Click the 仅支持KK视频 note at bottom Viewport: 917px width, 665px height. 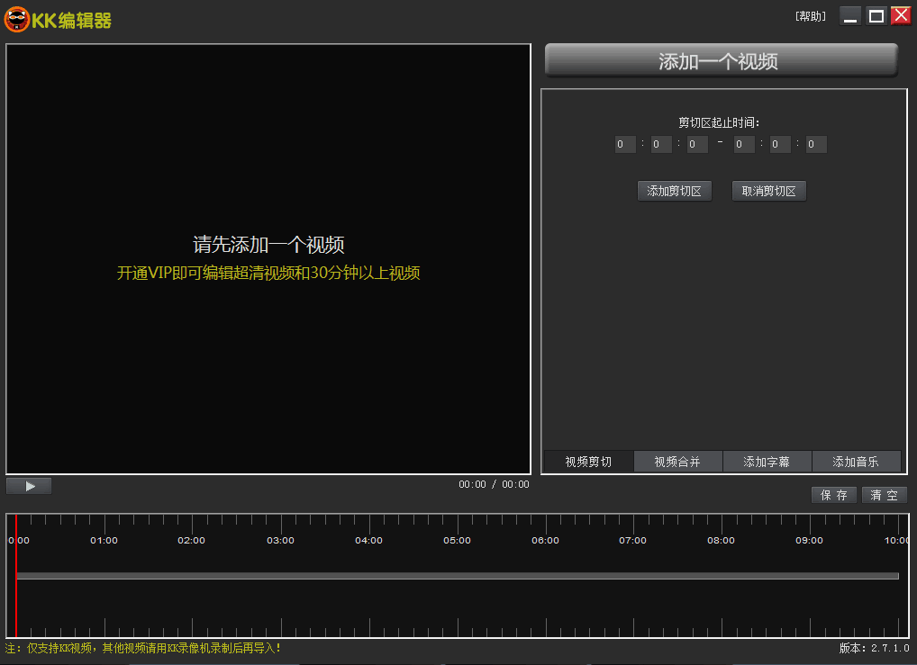[x=143, y=648]
